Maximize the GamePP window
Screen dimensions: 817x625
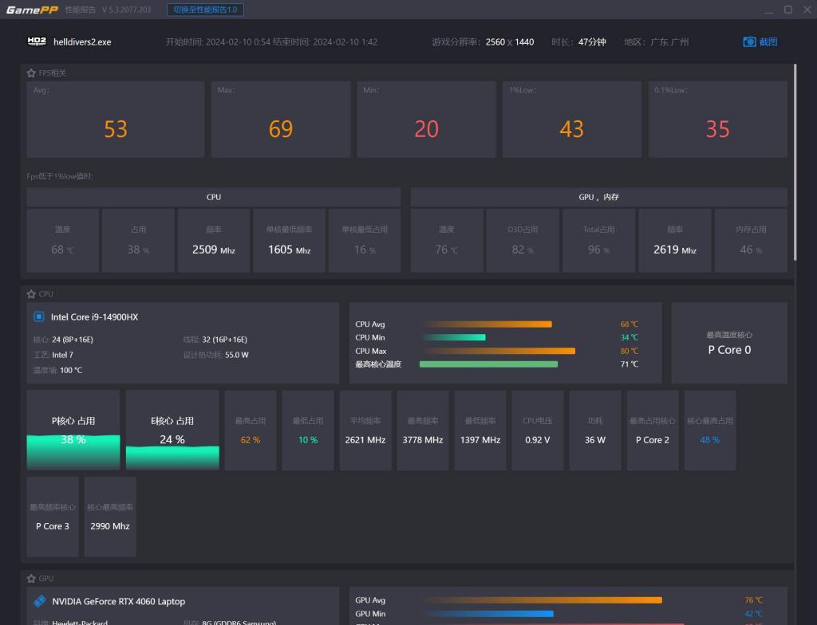(x=788, y=10)
